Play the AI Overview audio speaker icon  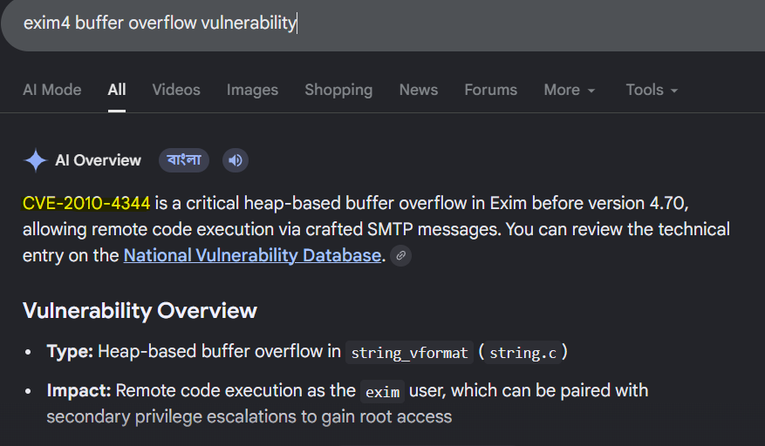pos(236,160)
